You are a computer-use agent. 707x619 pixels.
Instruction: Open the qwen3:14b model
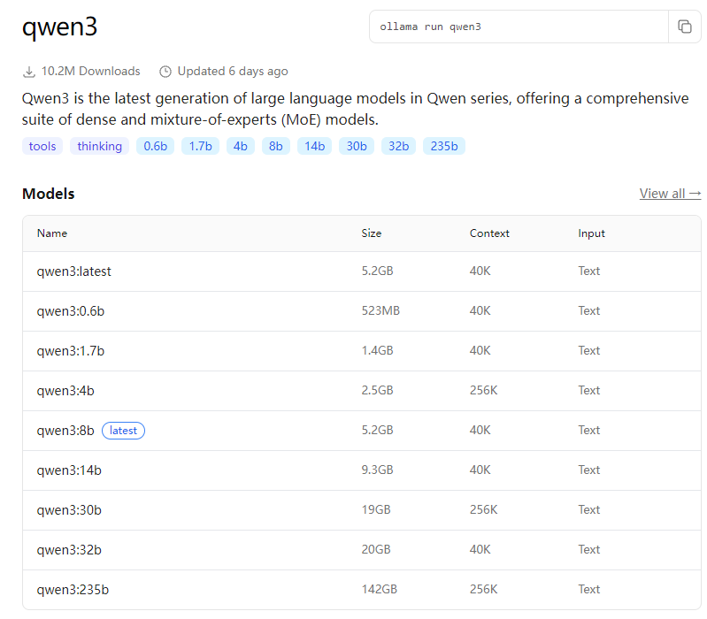[69, 470]
